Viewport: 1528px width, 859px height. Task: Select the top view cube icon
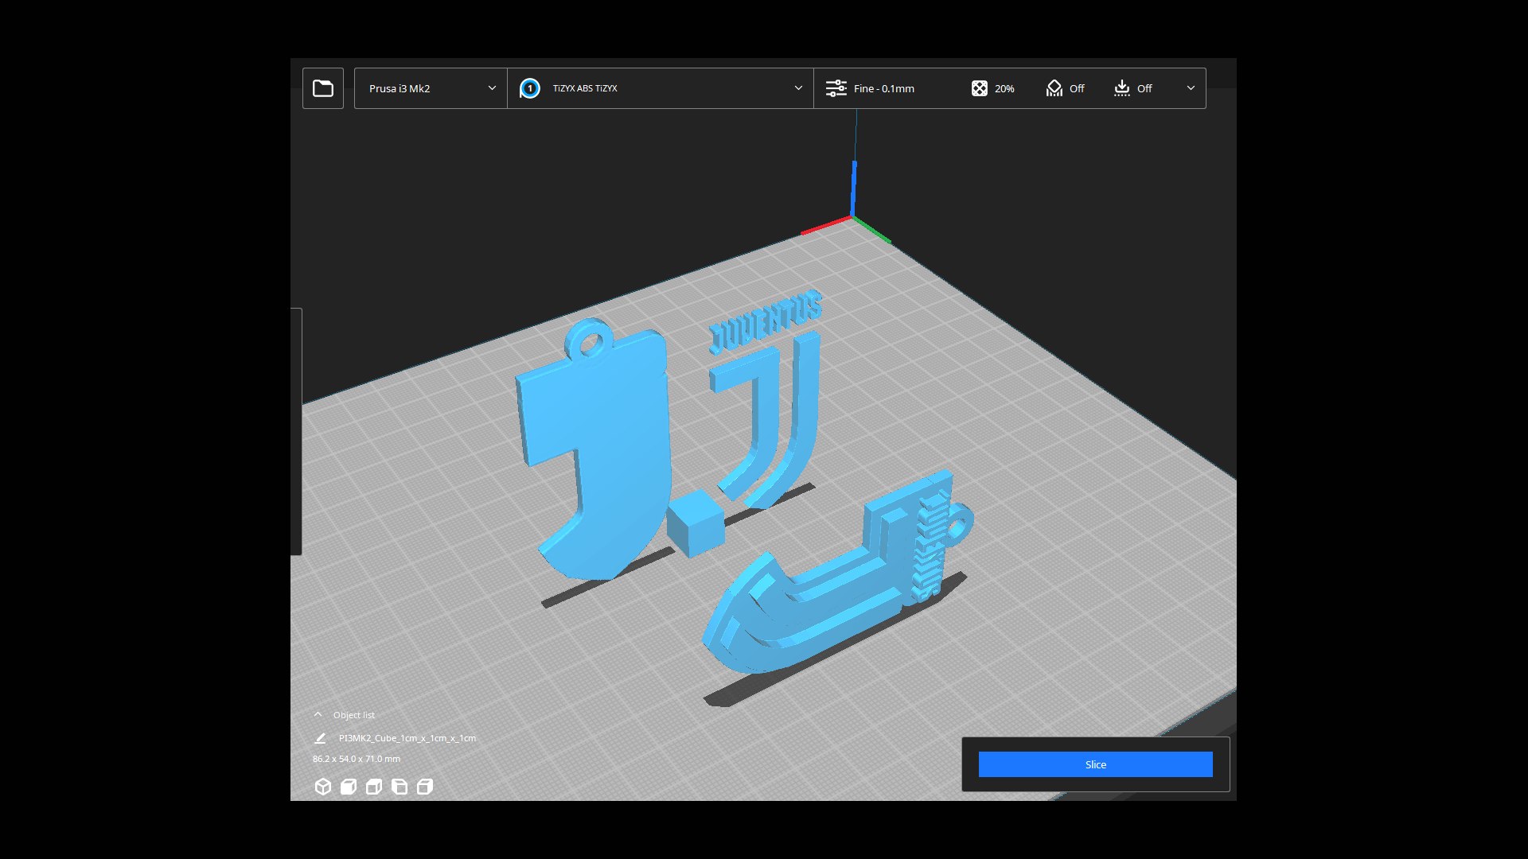click(373, 787)
